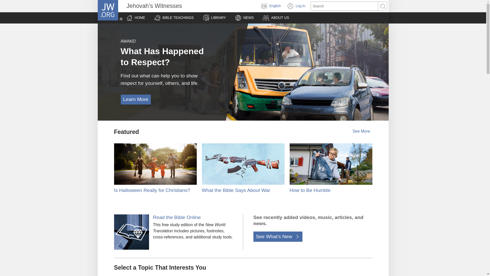490x276 pixels.
Task: Open the boy with trash bag thumbnail
Action: point(331,164)
